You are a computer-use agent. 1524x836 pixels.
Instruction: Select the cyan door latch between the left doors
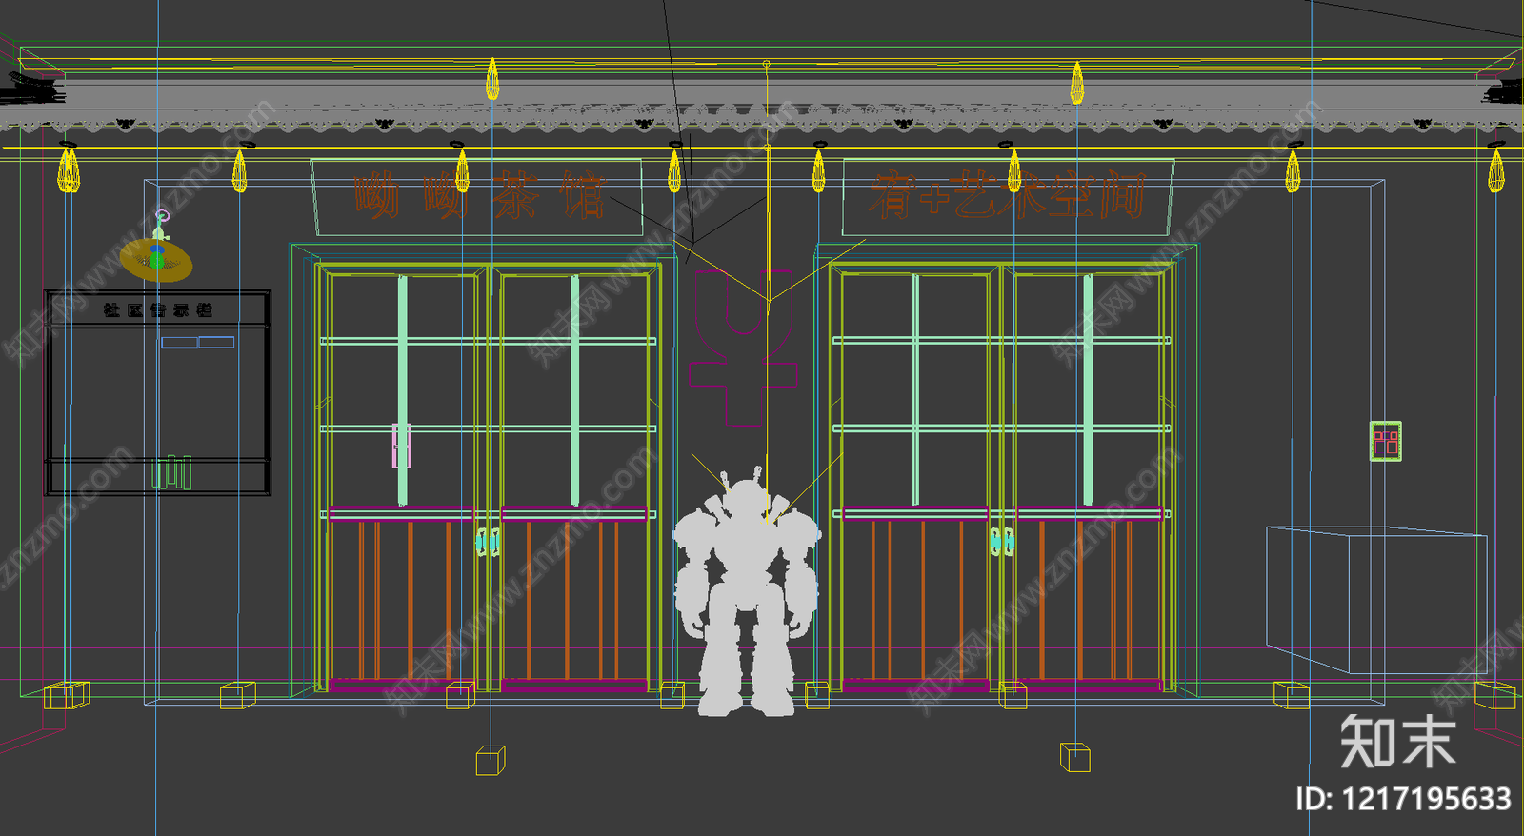[488, 542]
